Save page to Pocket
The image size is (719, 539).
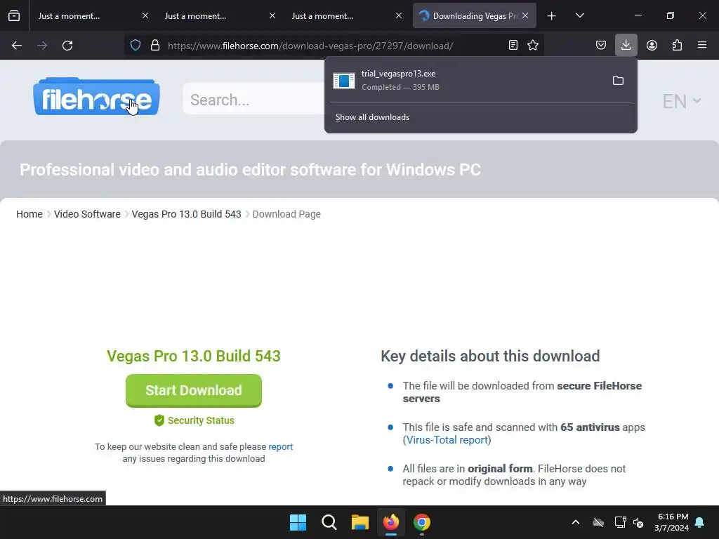click(x=601, y=46)
